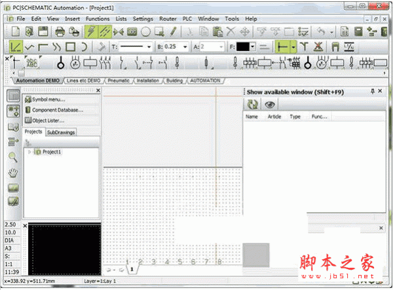Open the Settings menu
This screenshot has height=290, width=393.
[x=143, y=19]
